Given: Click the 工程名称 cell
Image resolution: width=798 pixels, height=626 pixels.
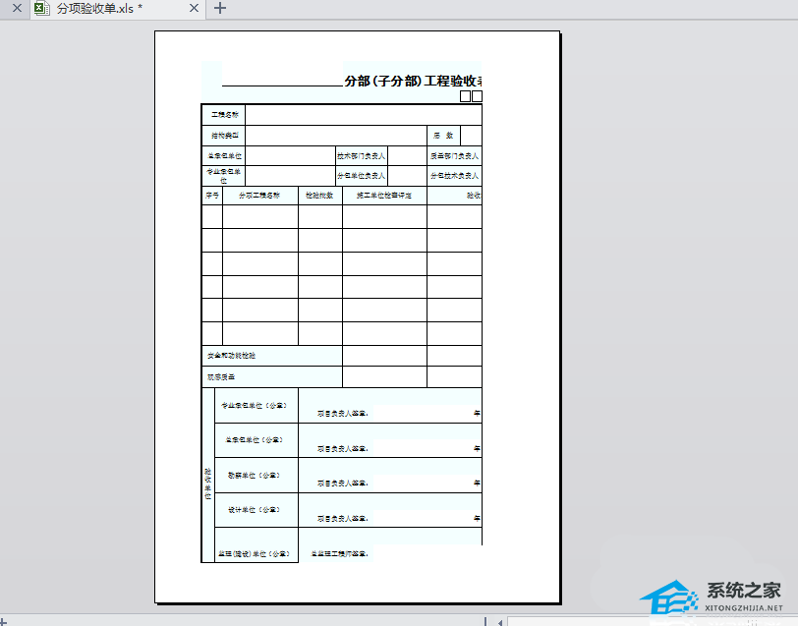Looking at the screenshot, I should [x=224, y=115].
